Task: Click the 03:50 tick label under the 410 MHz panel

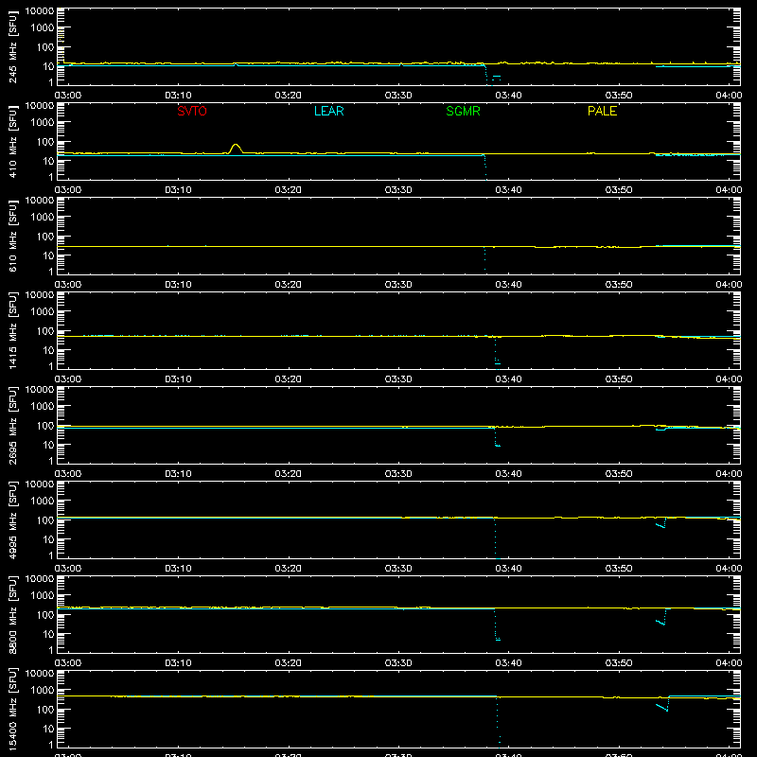Action: click(619, 190)
